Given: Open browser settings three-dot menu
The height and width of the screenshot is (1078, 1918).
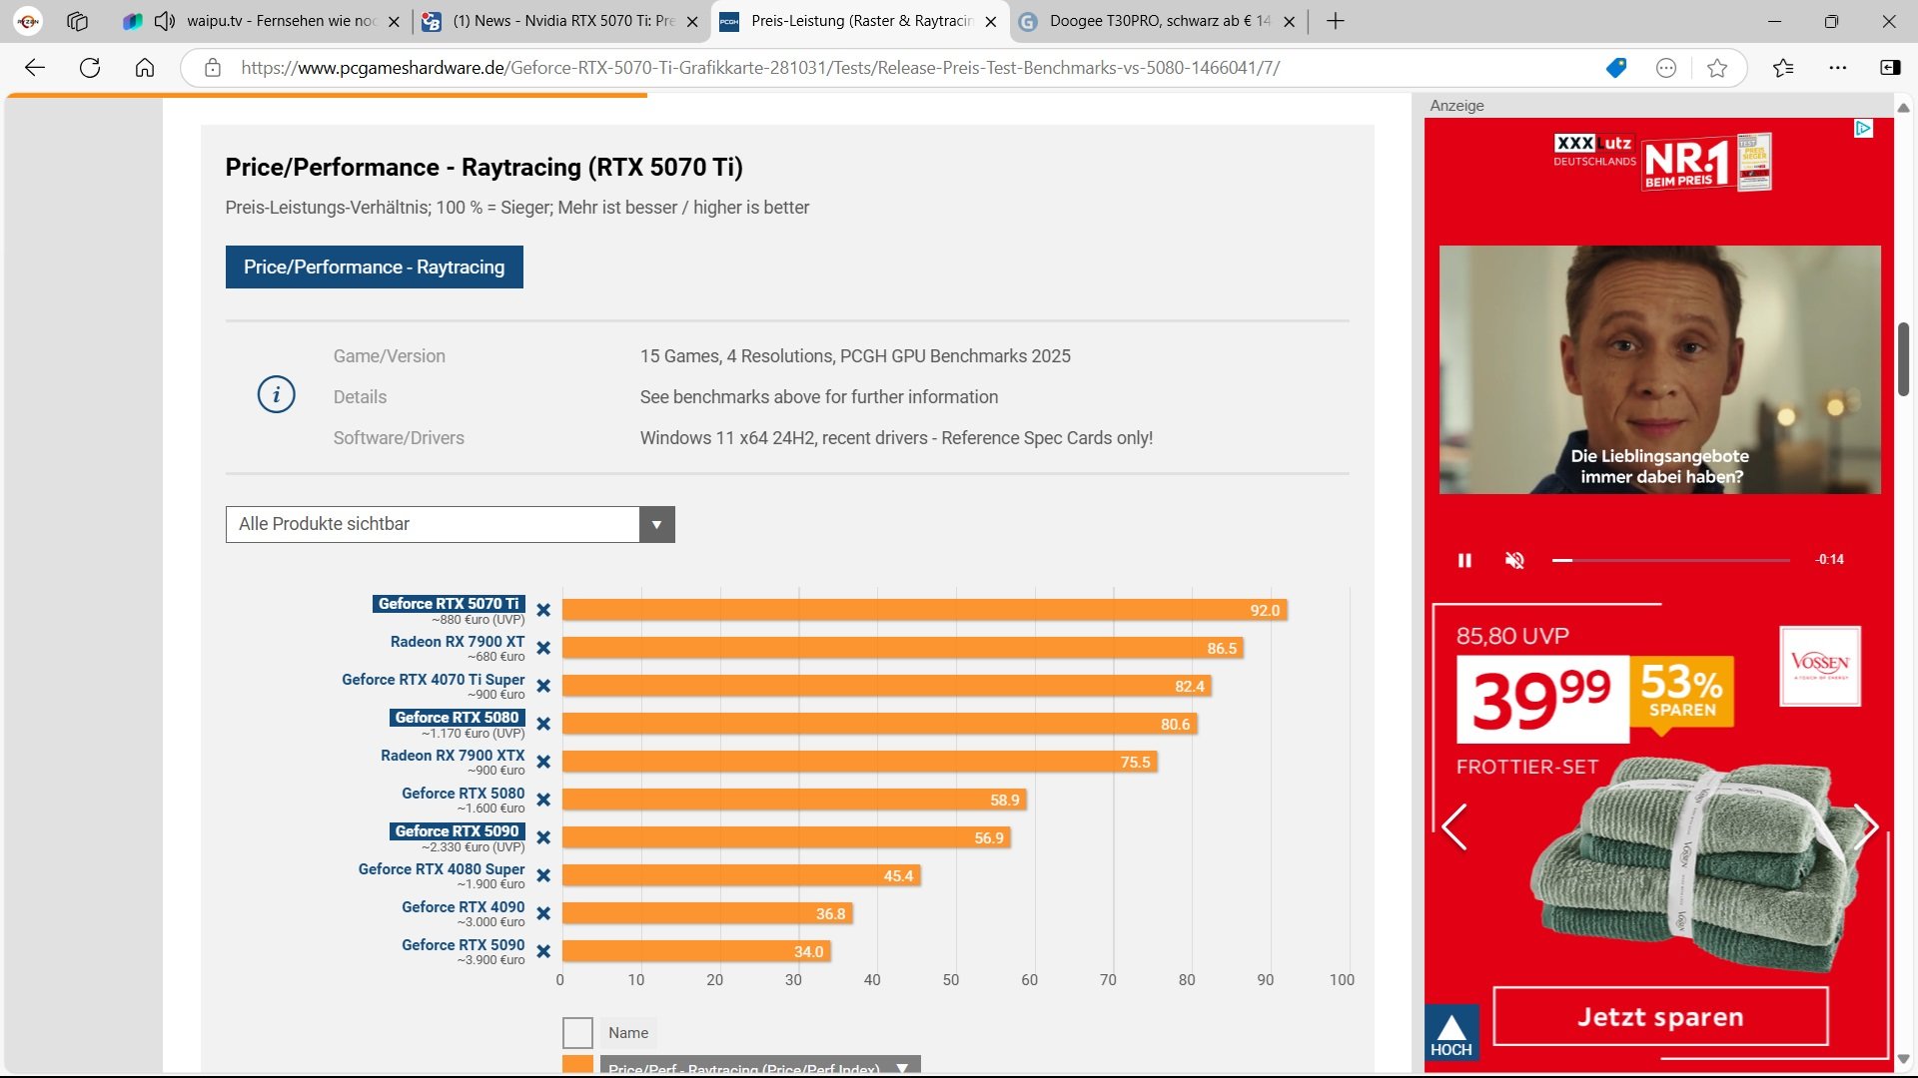Looking at the screenshot, I should coord(1837,68).
